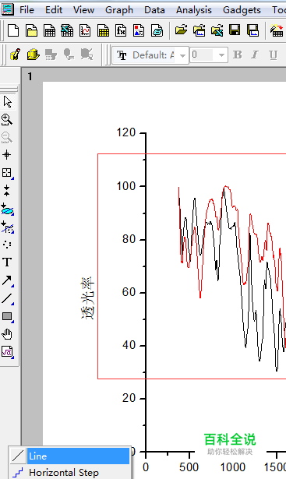Viewport: 286px width, 479px height.
Task: Click the Y axis tick label 120
Action: [126, 132]
